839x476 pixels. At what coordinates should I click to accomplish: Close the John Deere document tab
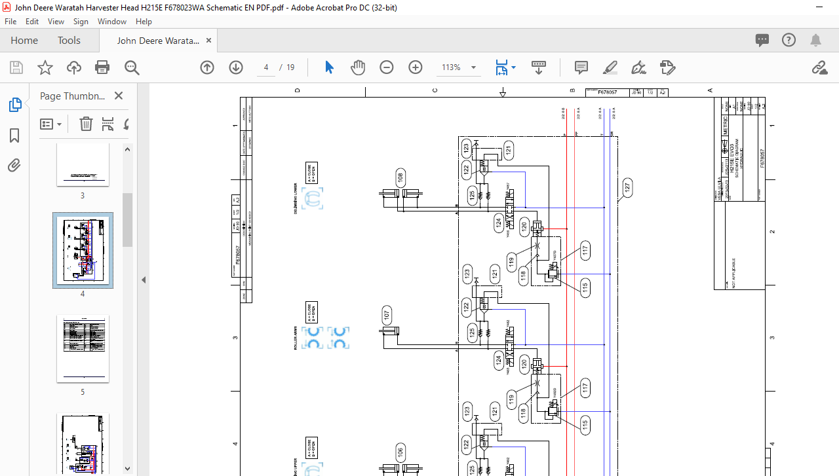[209, 41]
